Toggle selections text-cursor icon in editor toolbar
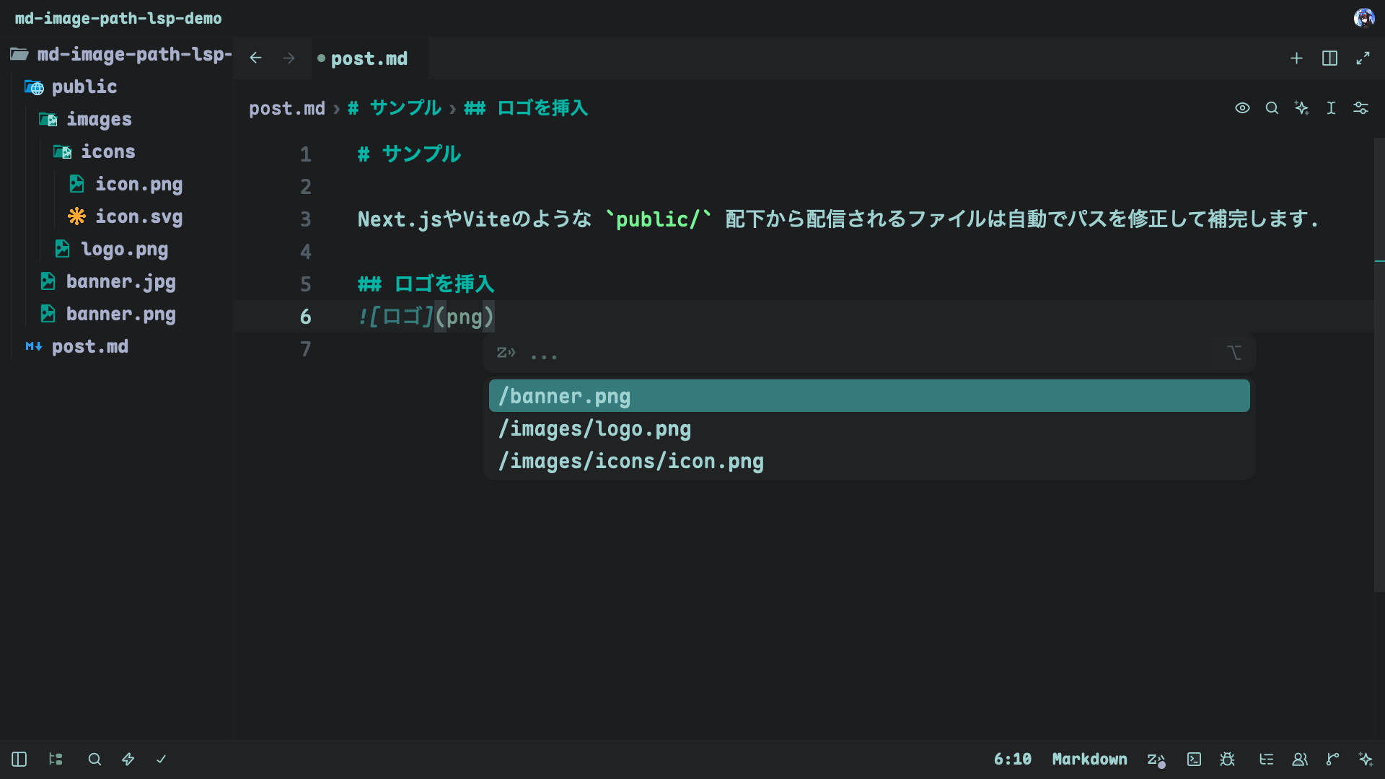Screen dimensions: 1385x779 pyautogui.click(x=1331, y=108)
